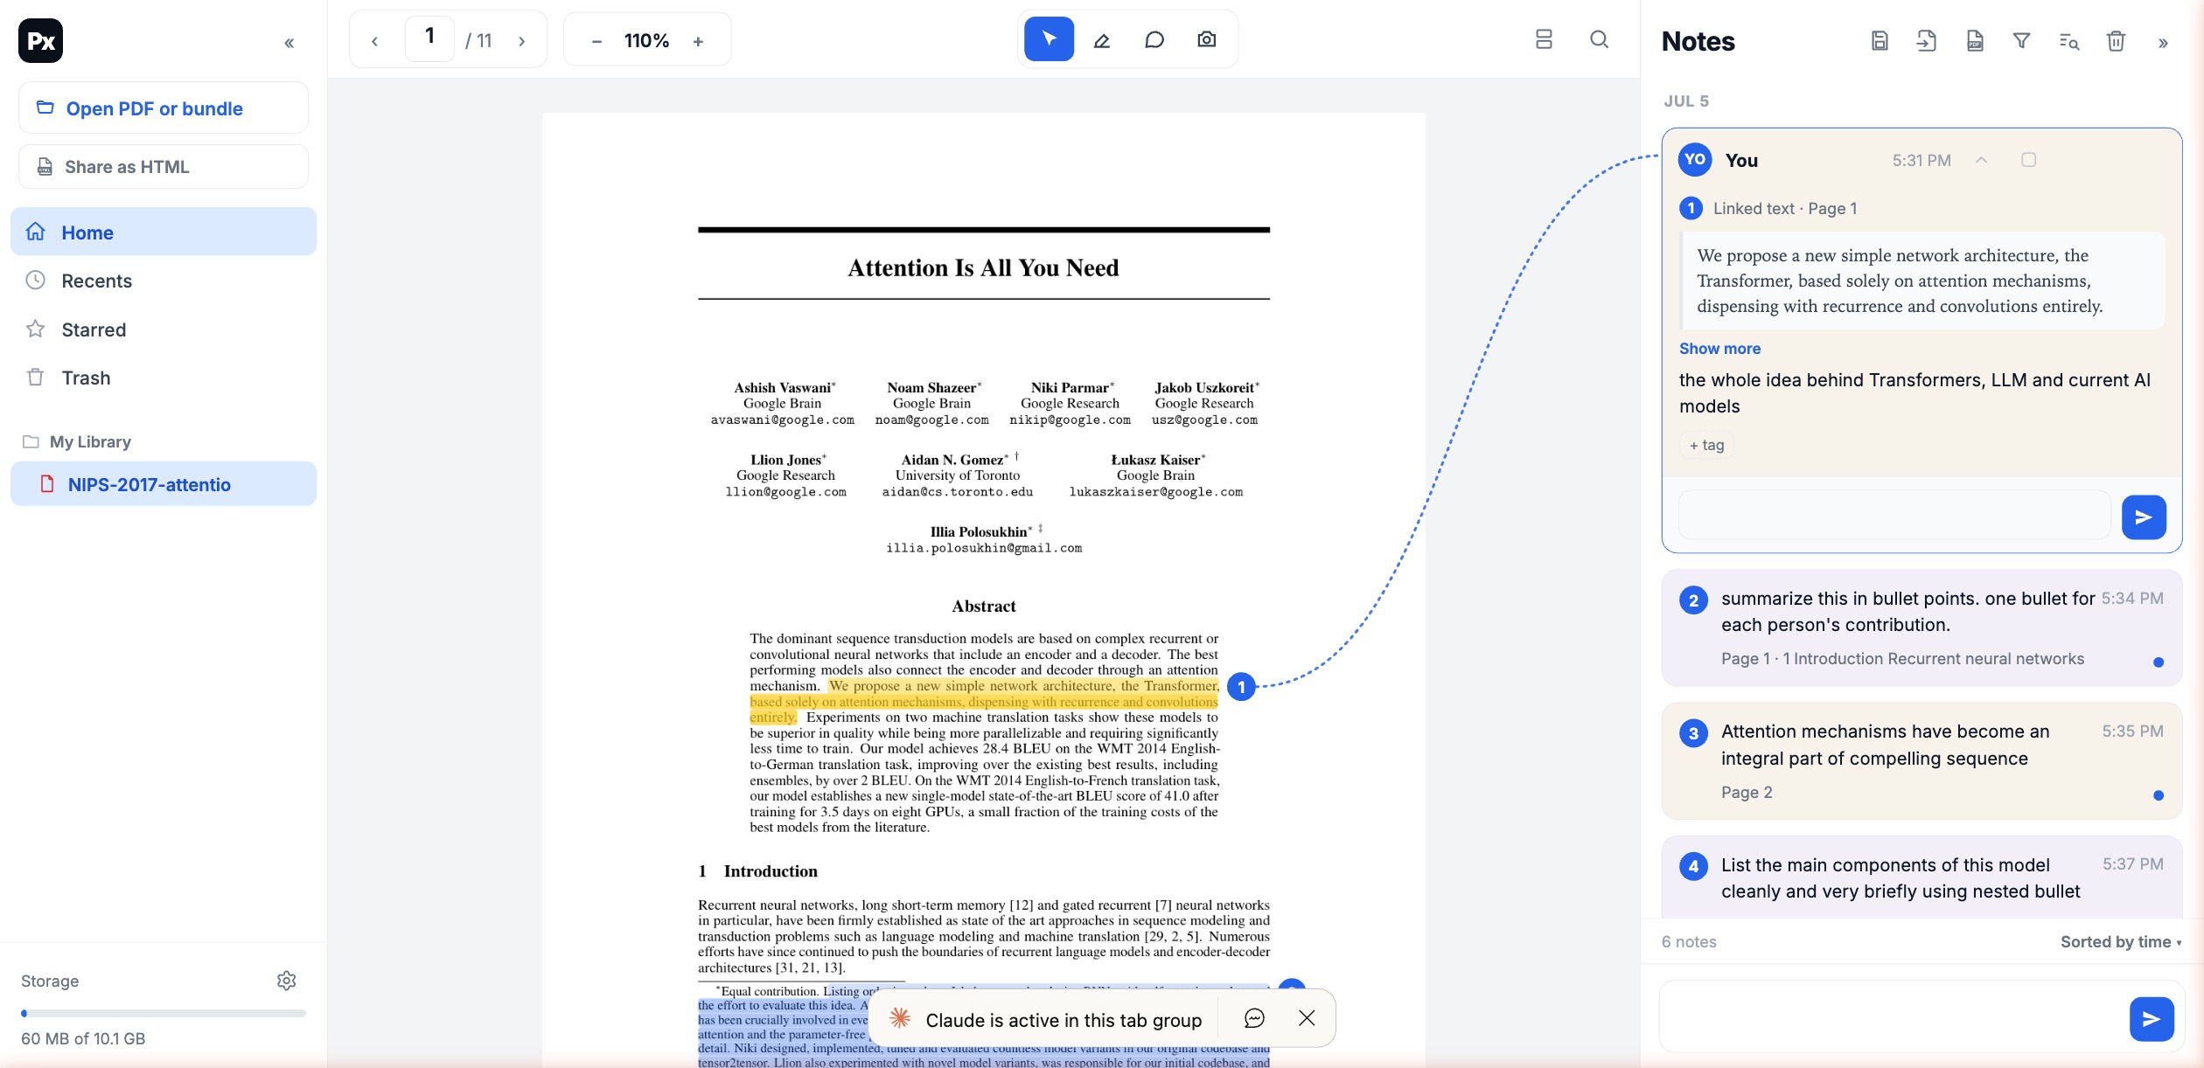Go to previous page arrow
The image size is (2204, 1068).
tap(374, 41)
